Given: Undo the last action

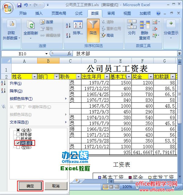Looking at the screenshot, I should (x=26, y=5).
